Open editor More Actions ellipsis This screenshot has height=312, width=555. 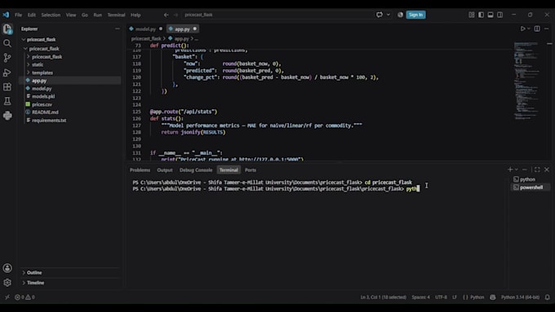(x=547, y=29)
